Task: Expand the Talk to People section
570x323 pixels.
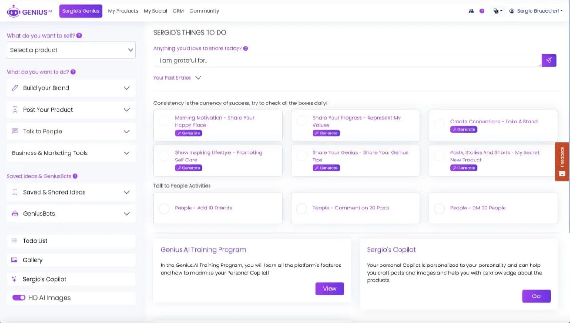Action: pyautogui.click(x=71, y=132)
